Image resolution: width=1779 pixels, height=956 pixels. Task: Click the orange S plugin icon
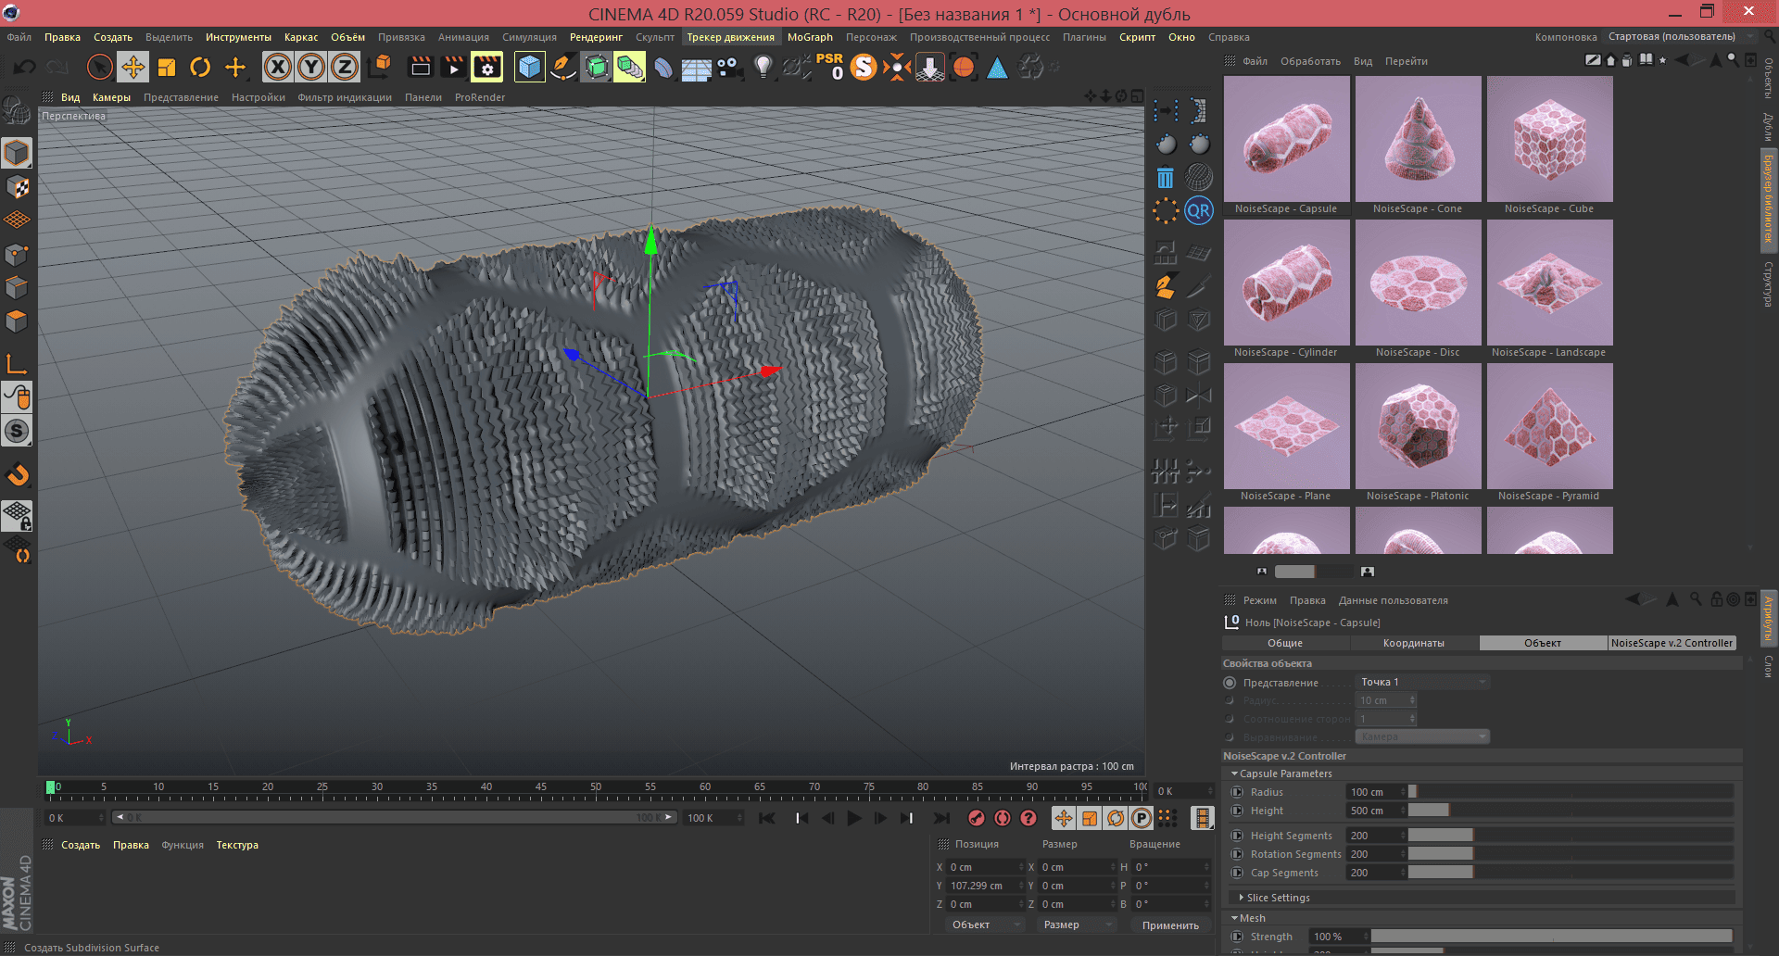(864, 67)
